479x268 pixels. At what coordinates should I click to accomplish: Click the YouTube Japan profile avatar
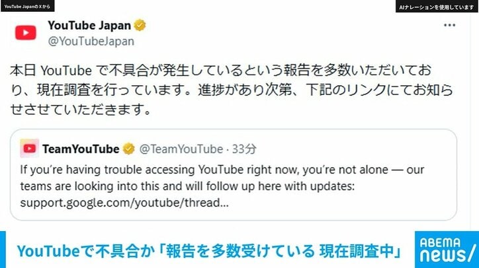[x=26, y=32]
